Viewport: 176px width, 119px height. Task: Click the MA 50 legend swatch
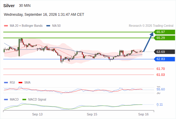coord(48,26)
